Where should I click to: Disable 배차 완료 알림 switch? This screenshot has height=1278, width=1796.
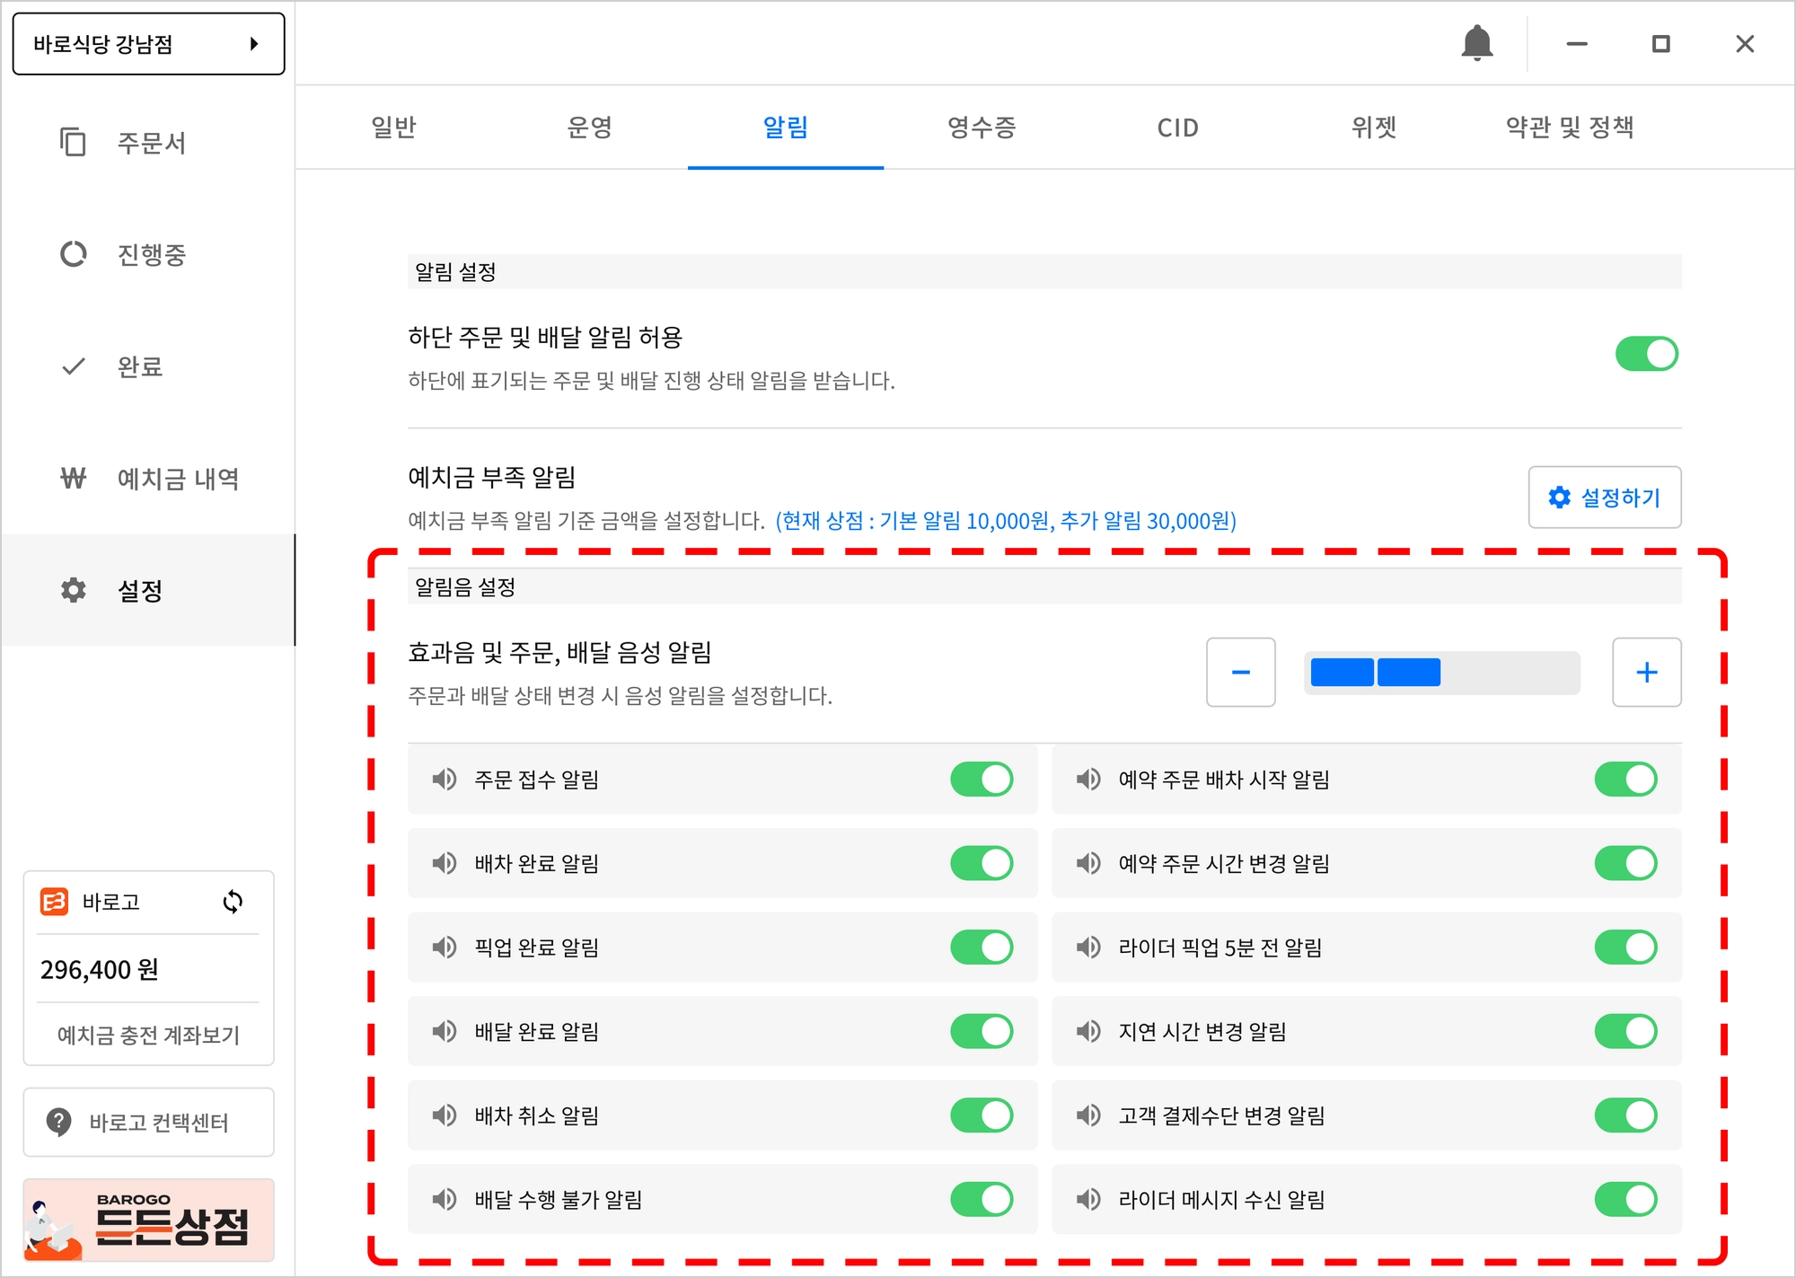[982, 863]
